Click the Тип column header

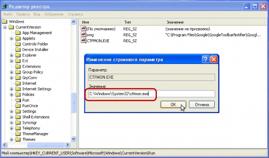142,22
